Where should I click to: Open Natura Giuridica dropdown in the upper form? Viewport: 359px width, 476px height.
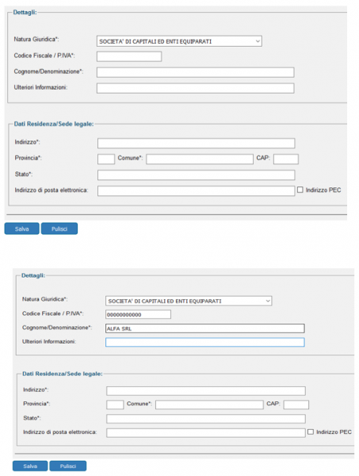point(179,41)
